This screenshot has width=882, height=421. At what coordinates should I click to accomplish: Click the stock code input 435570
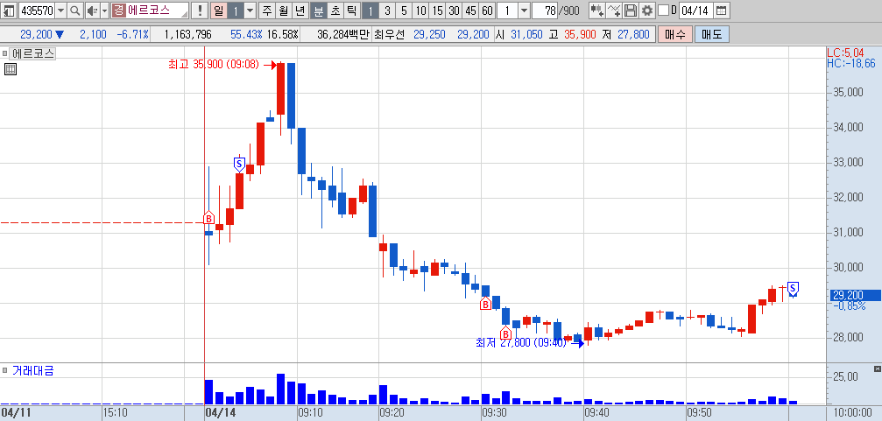pos(37,11)
